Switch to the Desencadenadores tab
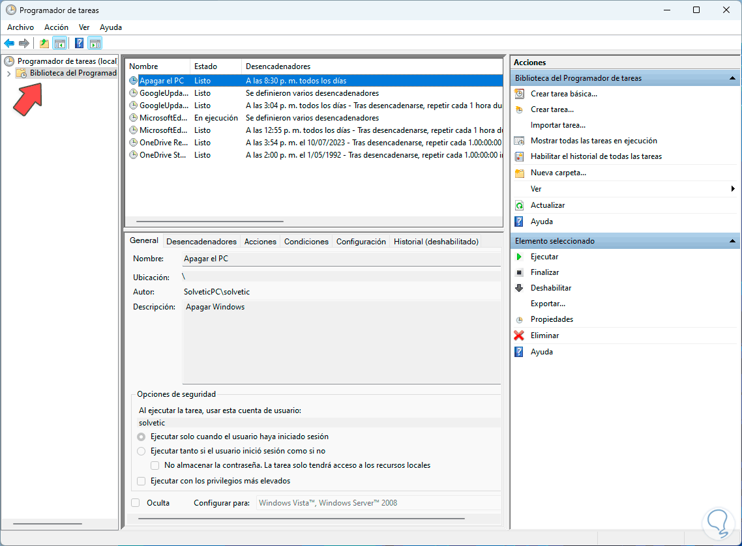The width and height of the screenshot is (742, 546). pos(201,241)
